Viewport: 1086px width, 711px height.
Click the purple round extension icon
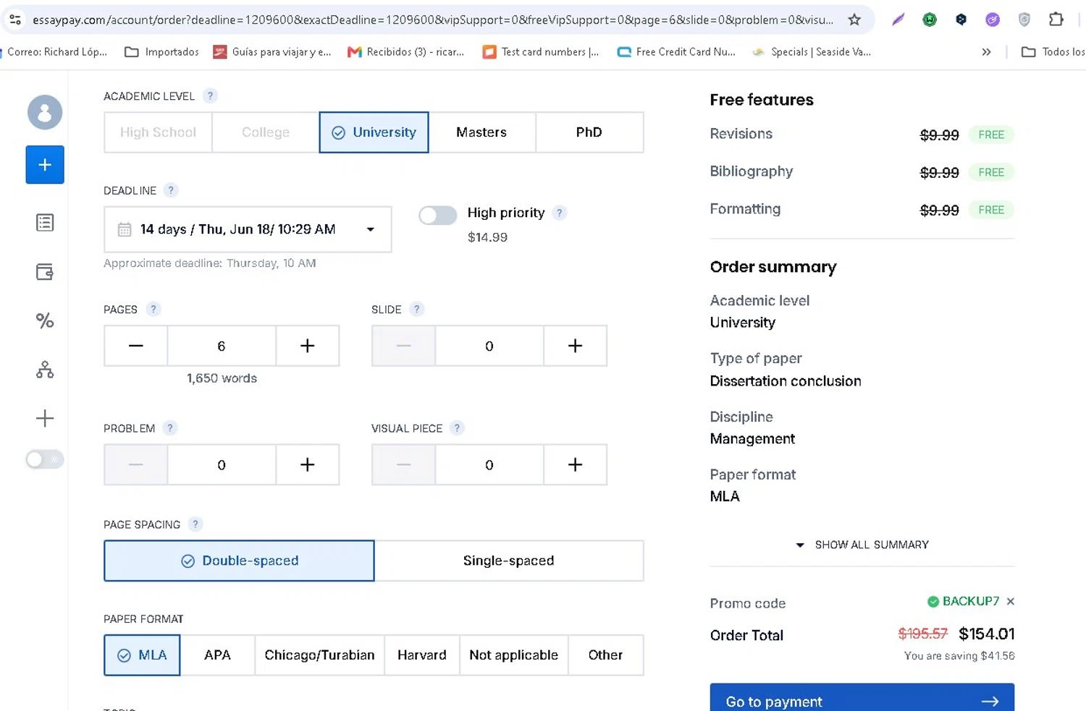(993, 20)
